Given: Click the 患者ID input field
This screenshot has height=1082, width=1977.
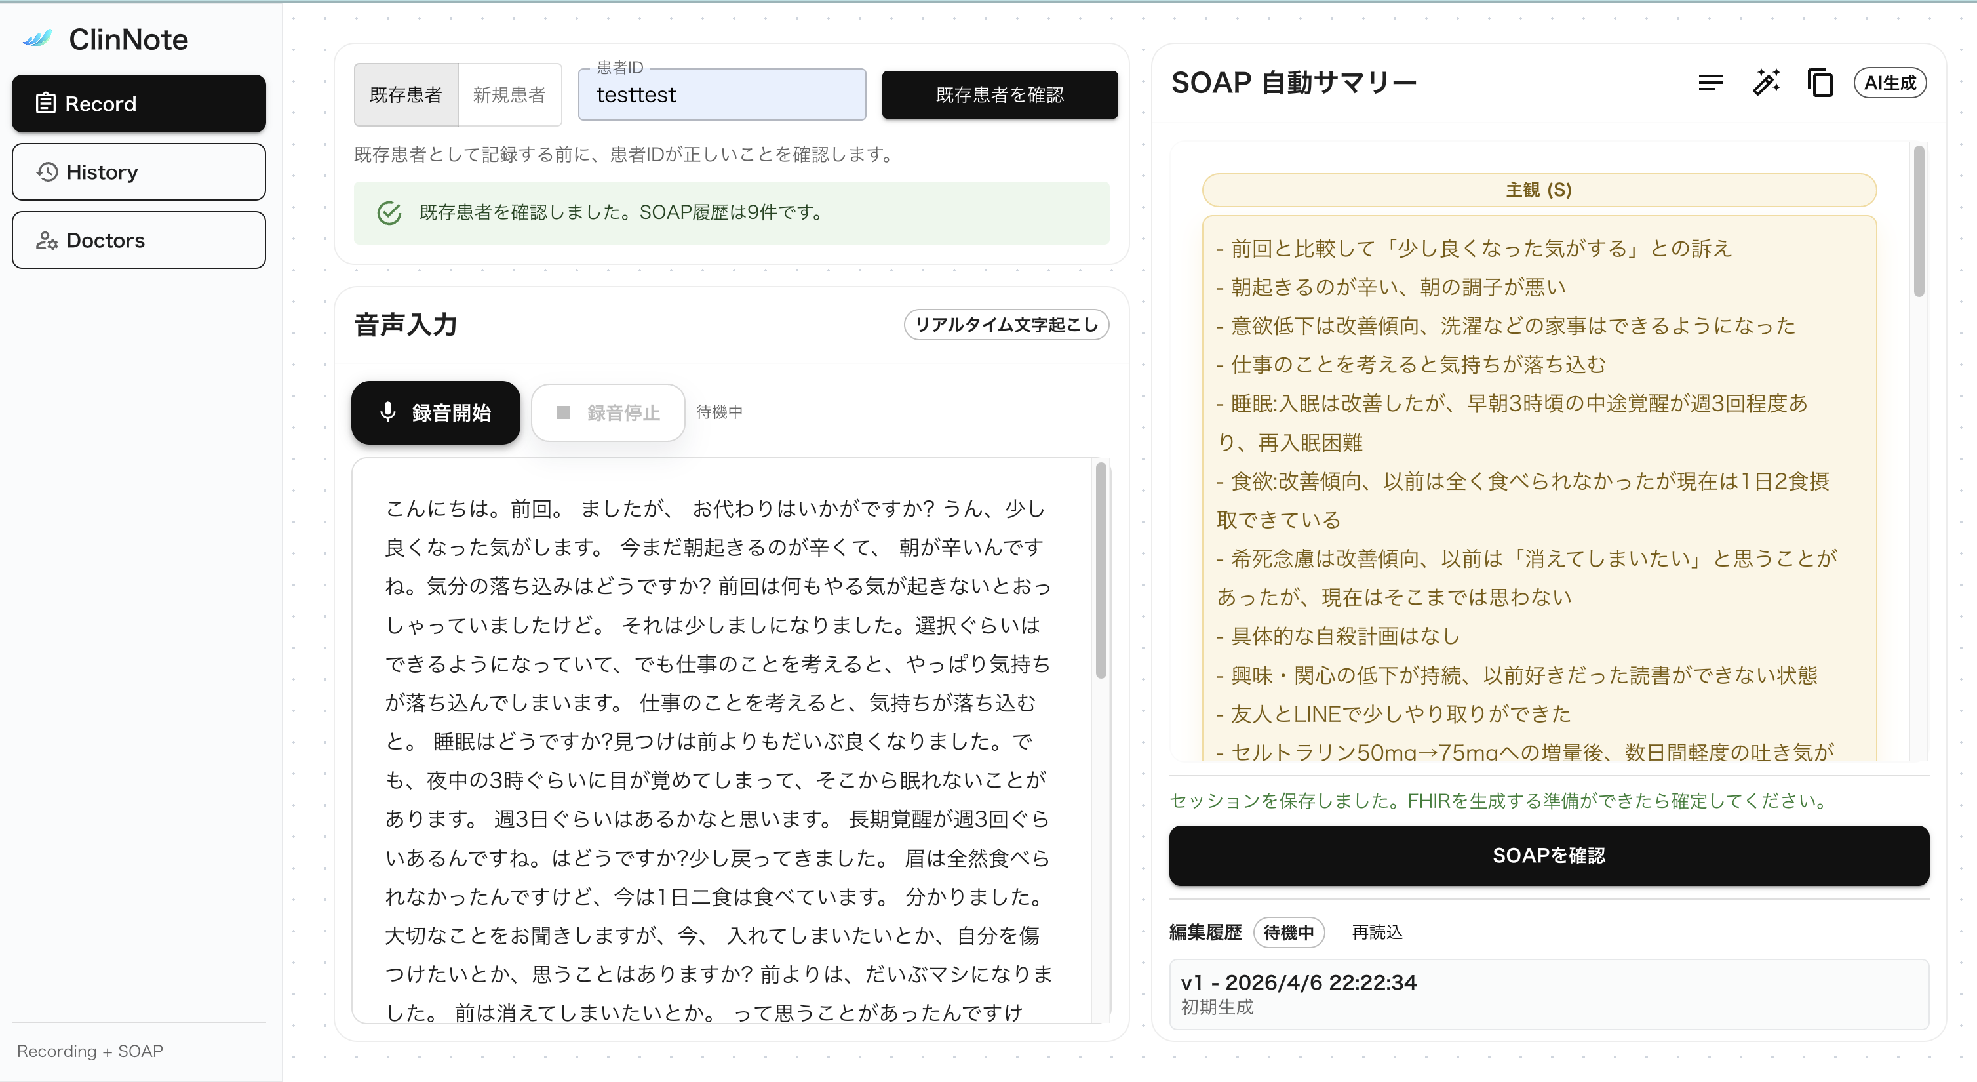Looking at the screenshot, I should pyautogui.click(x=722, y=94).
